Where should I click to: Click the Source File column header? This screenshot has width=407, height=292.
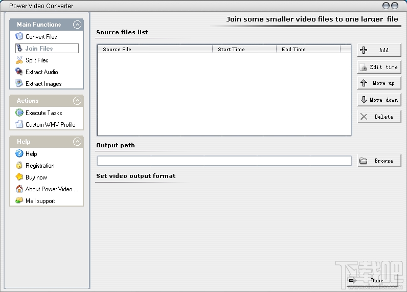click(x=155, y=49)
